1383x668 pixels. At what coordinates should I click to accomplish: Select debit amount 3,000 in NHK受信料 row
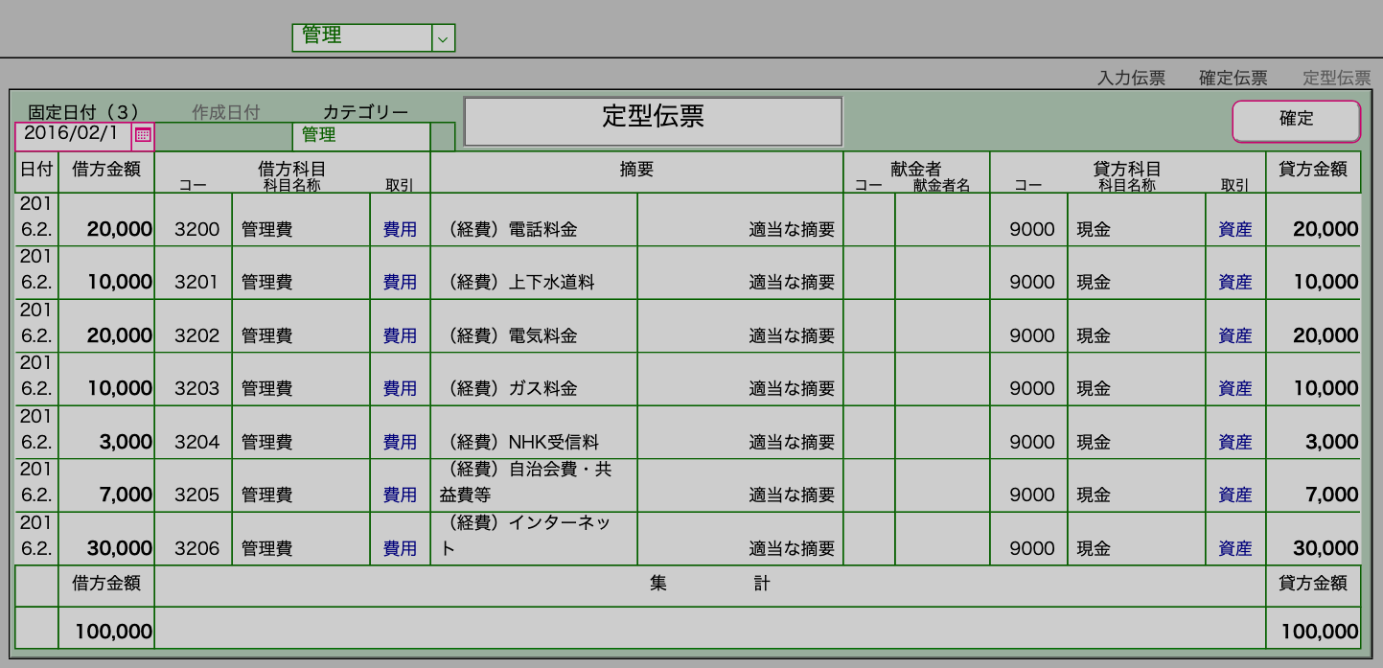point(106,442)
